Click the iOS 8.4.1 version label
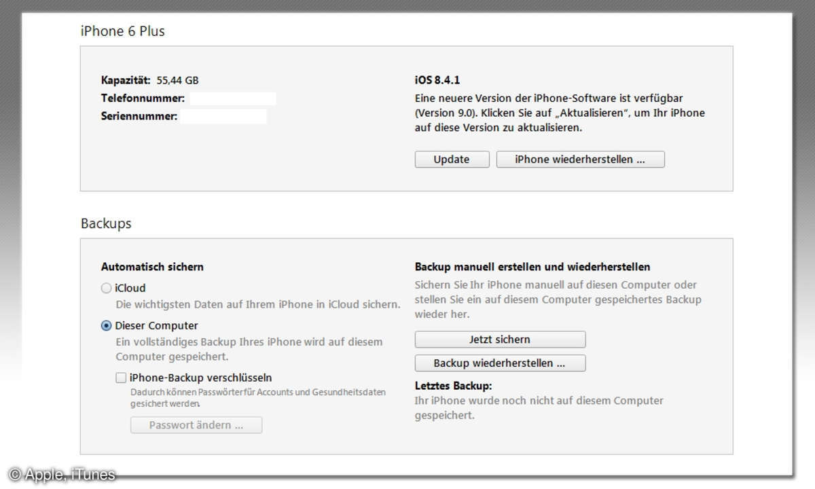Screen dimensions: 815x489 click(437, 80)
